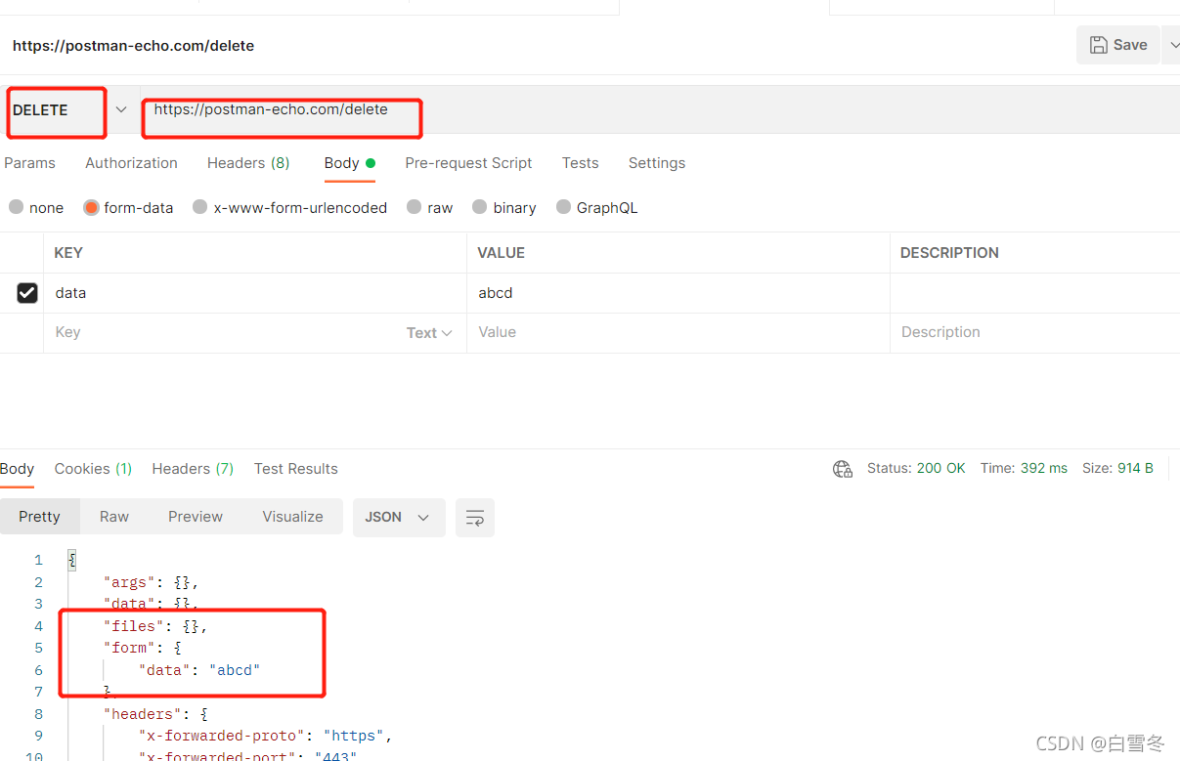Uncheck the data row checkbox
Viewport: 1180px width, 761px height.
[27, 293]
